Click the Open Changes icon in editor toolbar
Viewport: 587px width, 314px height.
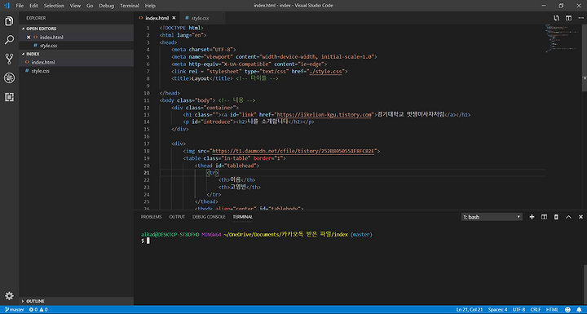[556, 18]
